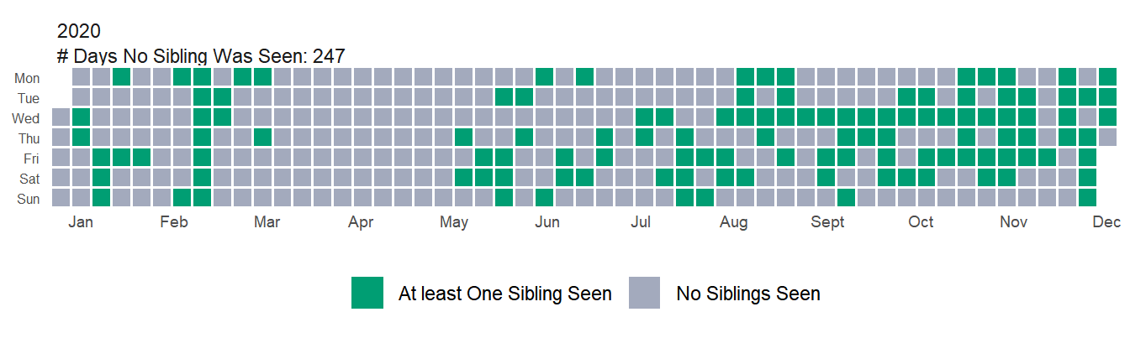Click the Jan month axis label
The height and width of the screenshot is (338, 1130).
point(81,222)
